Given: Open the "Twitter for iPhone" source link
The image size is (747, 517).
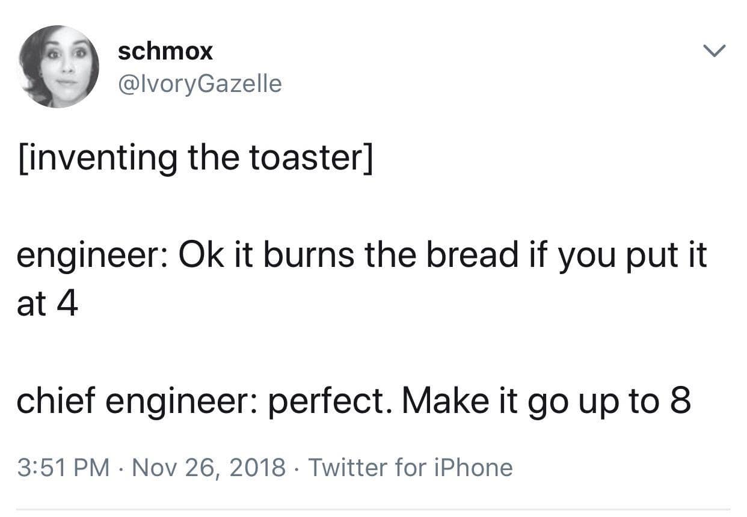Looking at the screenshot, I should [x=410, y=467].
